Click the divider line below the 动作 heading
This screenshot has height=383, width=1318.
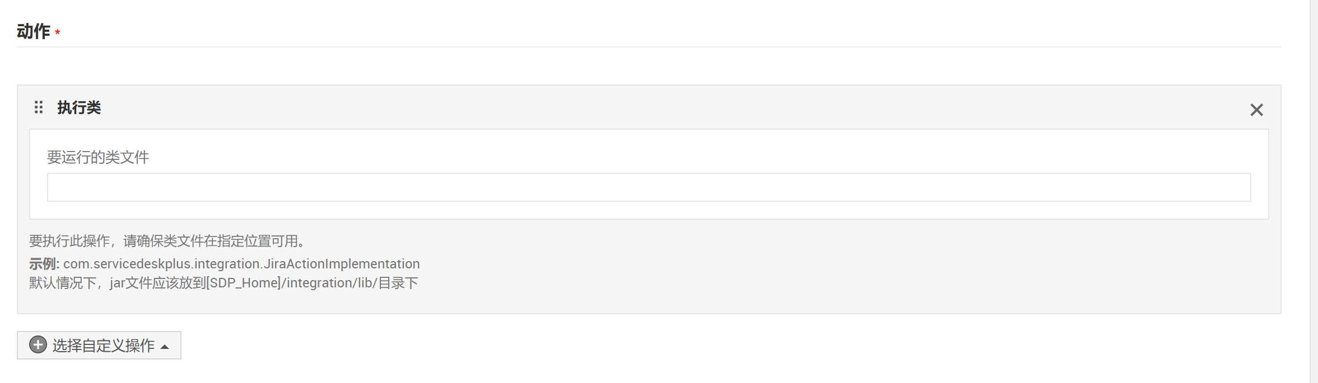(x=649, y=47)
